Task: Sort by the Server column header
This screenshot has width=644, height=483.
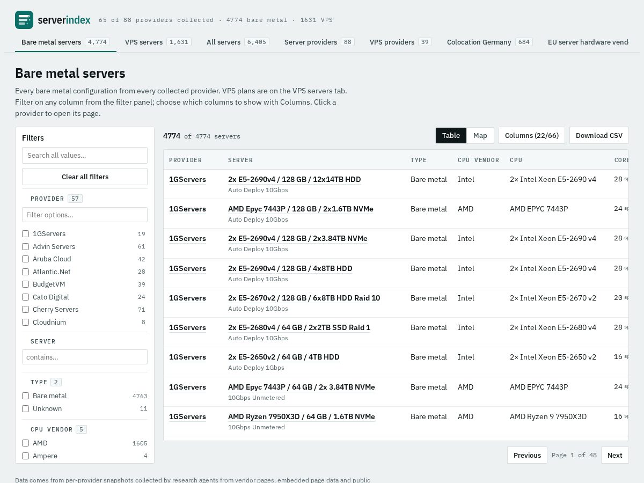Action: click(240, 160)
